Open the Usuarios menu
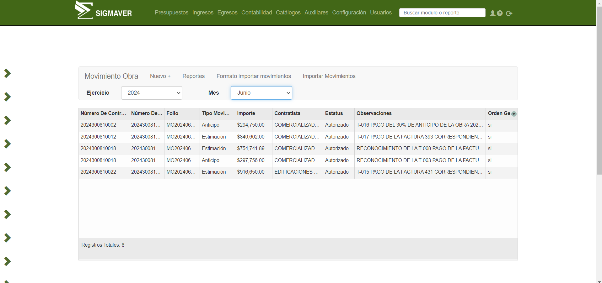This screenshot has height=283, width=602. (x=381, y=13)
